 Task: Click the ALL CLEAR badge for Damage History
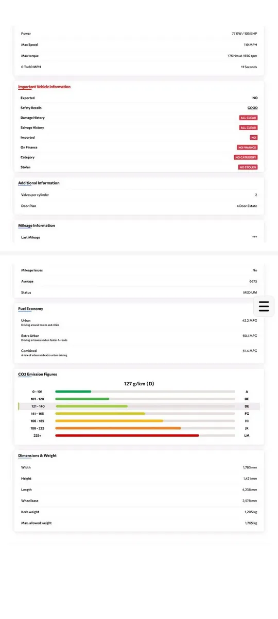coord(248,118)
